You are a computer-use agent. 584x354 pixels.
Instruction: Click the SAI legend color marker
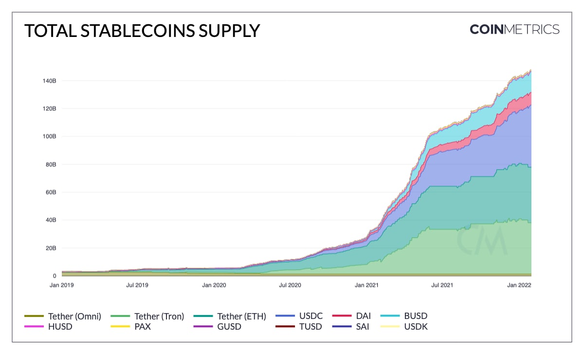click(x=342, y=327)
